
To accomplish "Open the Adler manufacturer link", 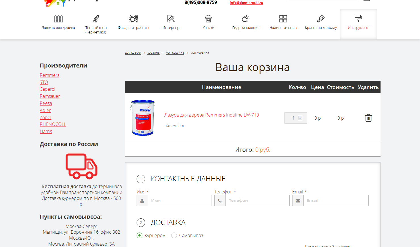I will tap(45, 110).
